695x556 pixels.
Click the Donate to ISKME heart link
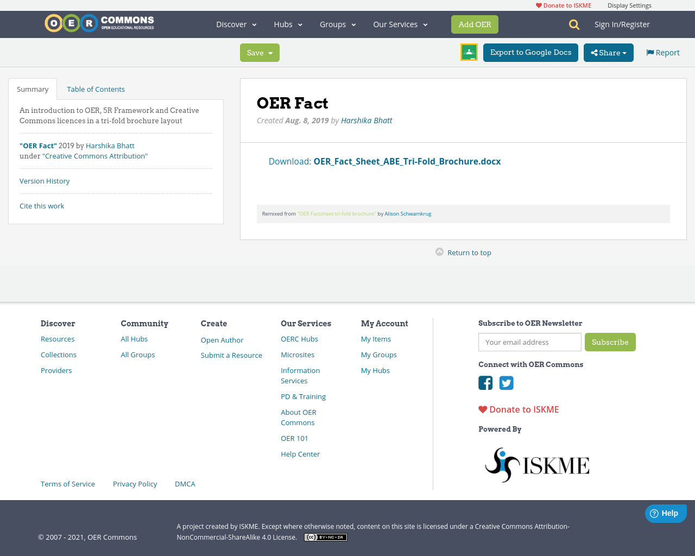(518, 409)
